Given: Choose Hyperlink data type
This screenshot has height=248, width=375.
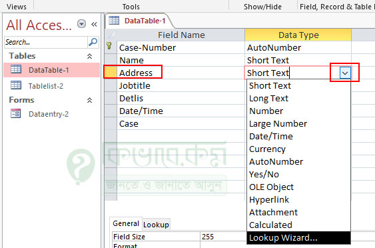Looking at the screenshot, I should [x=298, y=199].
